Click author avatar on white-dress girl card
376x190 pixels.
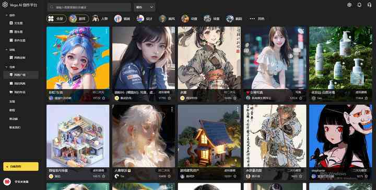coord(248,98)
